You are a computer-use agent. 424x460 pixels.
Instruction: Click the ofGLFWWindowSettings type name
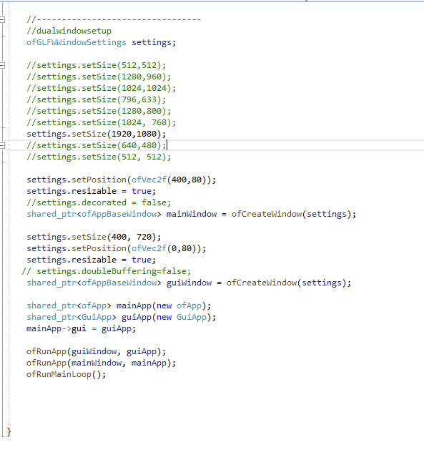click(x=77, y=42)
